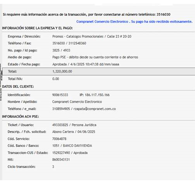Click the payment date 4/6/2025 10:47:38
The image size is (195, 181).
pos(84,64)
